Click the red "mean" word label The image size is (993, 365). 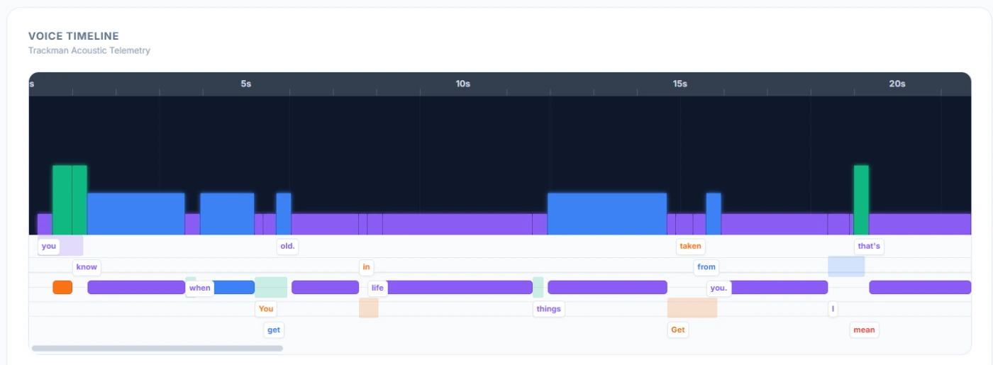(x=864, y=330)
